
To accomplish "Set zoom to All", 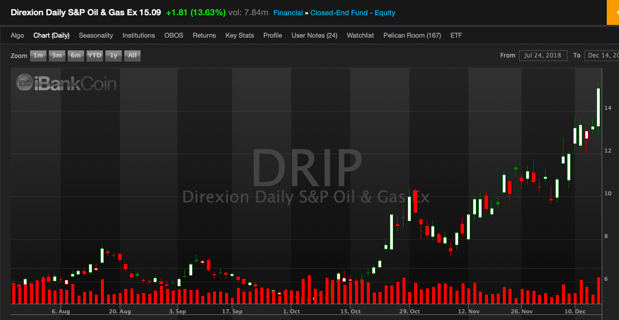I will tap(132, 55).
